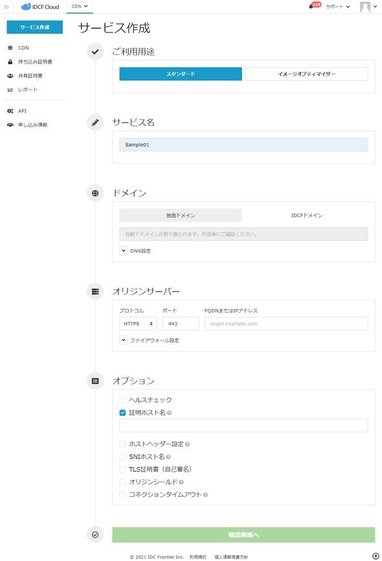Viewport: 382px width, 561px height.
Task: Click the scroll-to-top arrow icon
Action: click(x=376, y=556)
